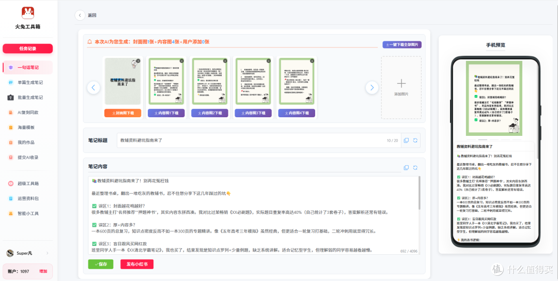
Task: Remove content image 2 with its X
Action: tap(225, 61)
